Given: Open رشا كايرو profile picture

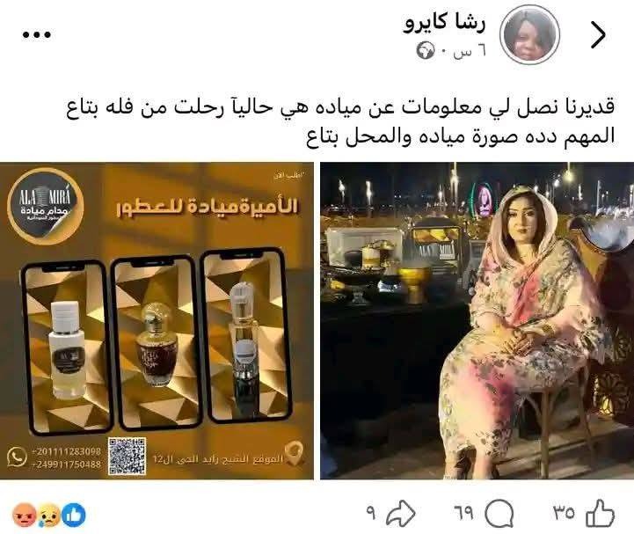Looking at the screenshot, I should click(x=529, y=35).
